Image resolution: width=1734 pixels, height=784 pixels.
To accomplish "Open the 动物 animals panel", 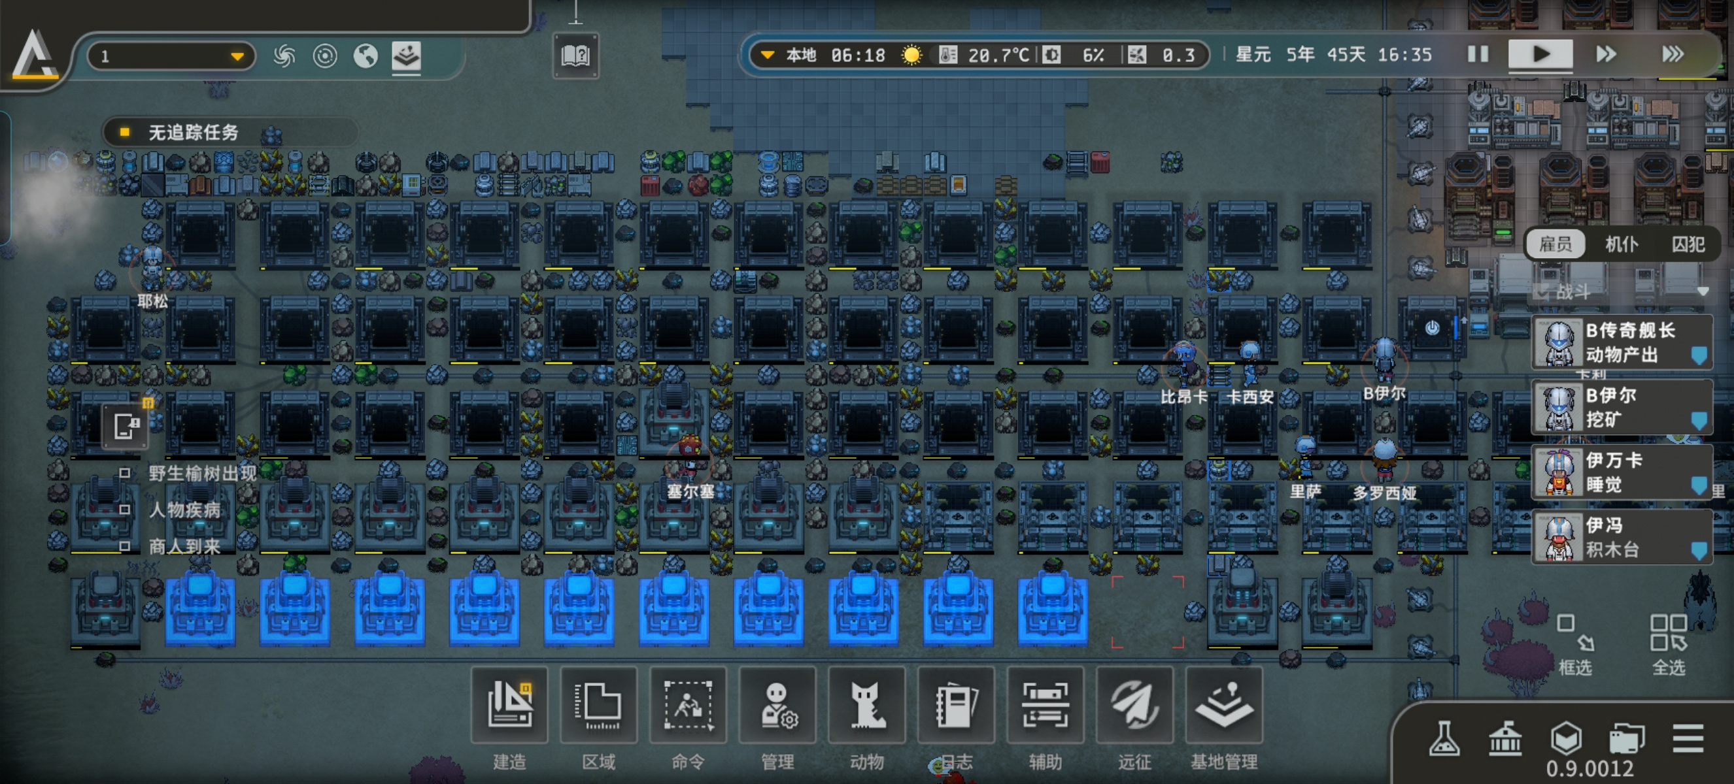I will point(867,705).
